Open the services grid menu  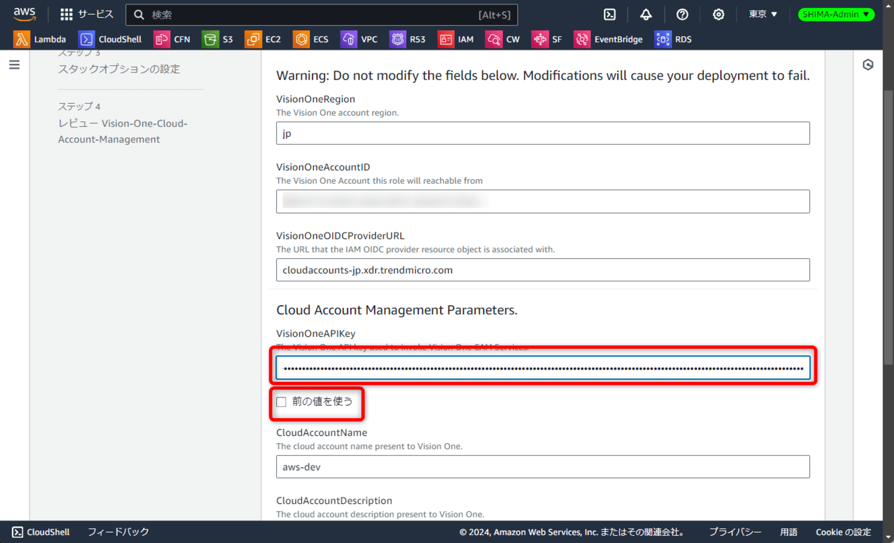(x=66, y=15)
